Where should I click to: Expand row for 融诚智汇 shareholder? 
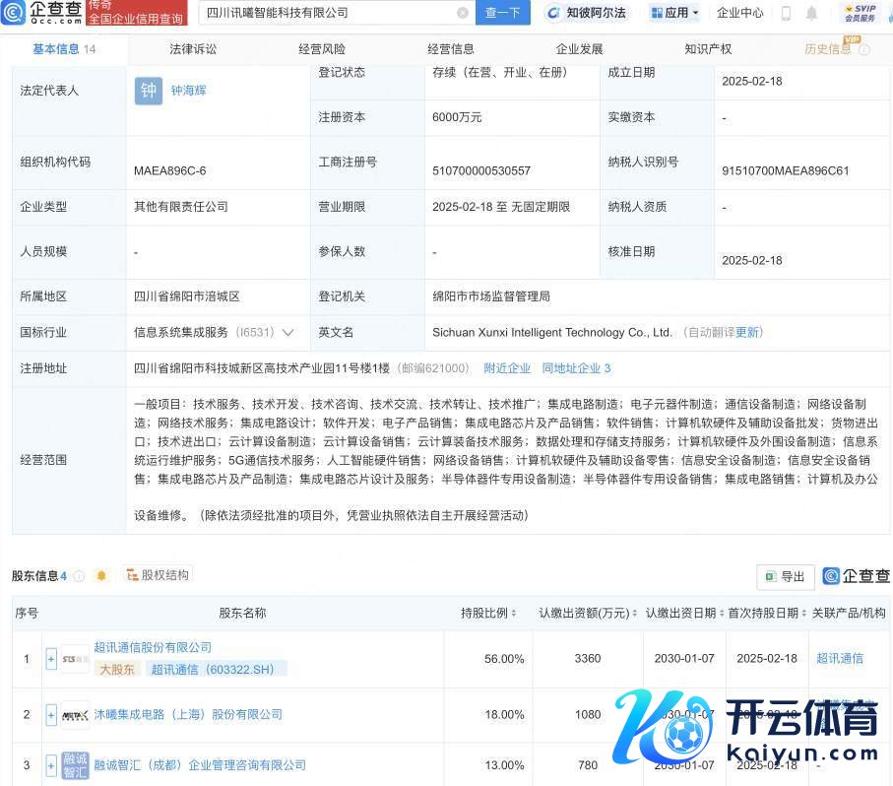pyautogui.click(x=51, y=765)
